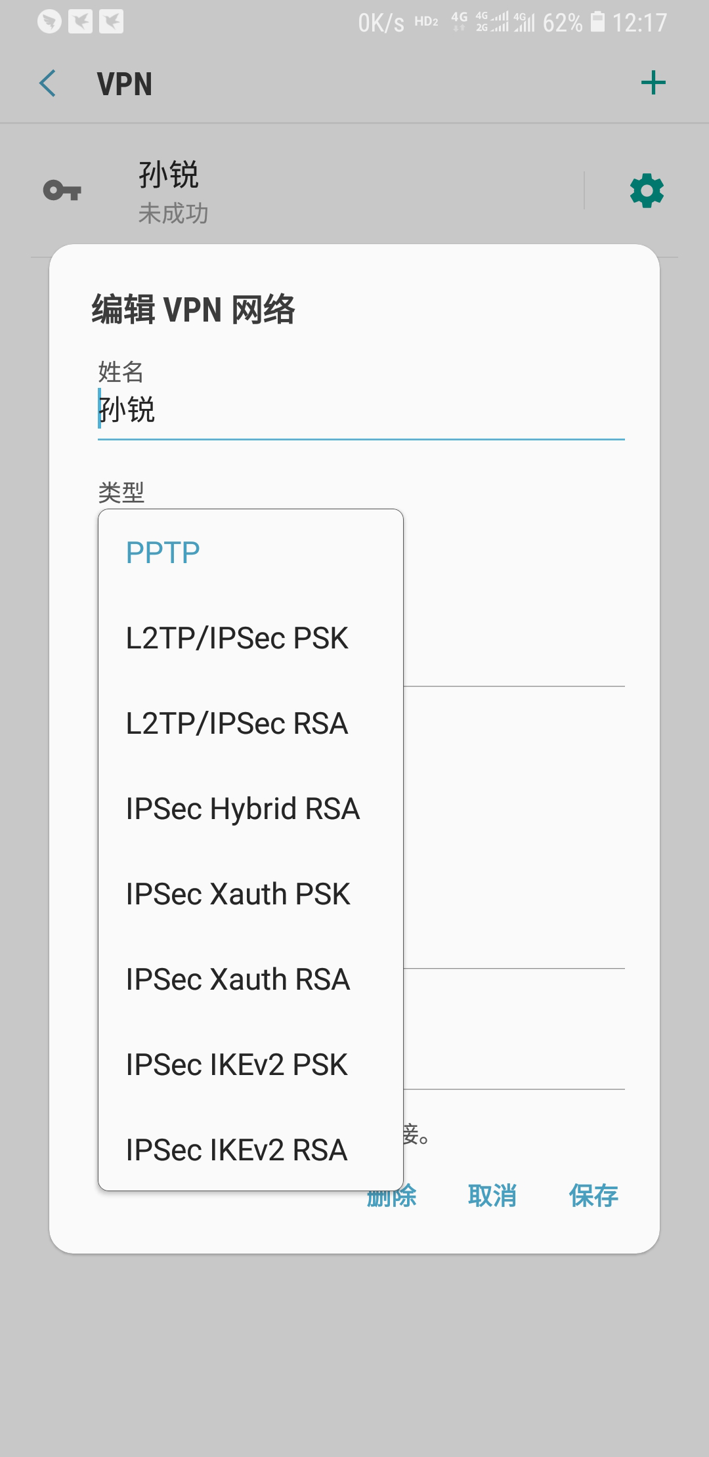This screenshot has width=709, height=1457.
Task: Select PPTP type option
Action: click(163, 553)
